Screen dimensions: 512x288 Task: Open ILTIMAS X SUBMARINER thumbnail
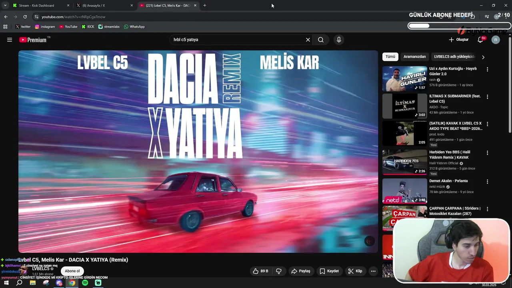click(405, 106)
